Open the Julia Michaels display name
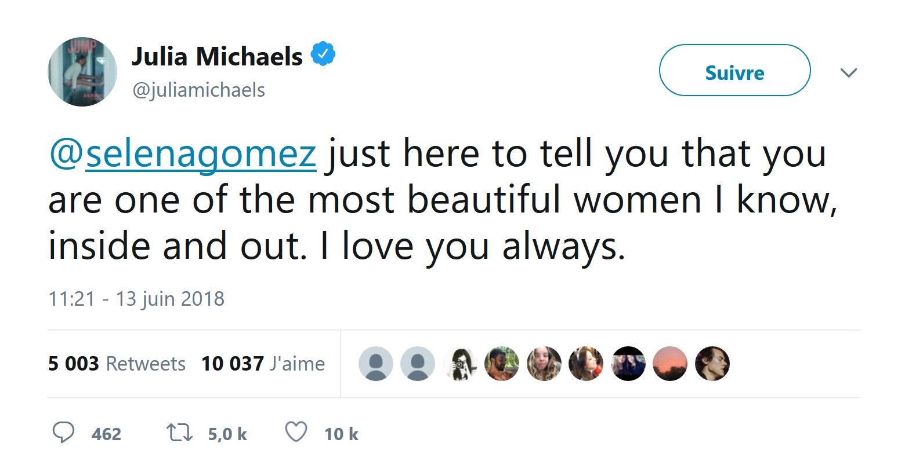The height and width of the screenshot is (469, 905). [x=217, y=56]
